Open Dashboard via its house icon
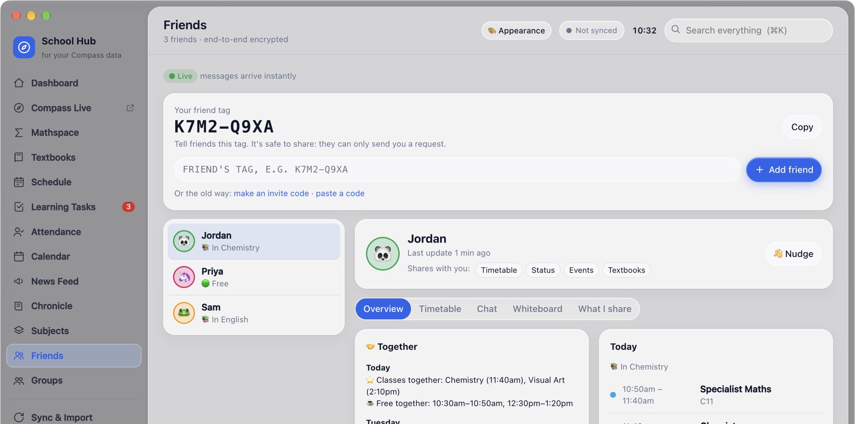Screen dimensions: 855x424 (19, 83)
